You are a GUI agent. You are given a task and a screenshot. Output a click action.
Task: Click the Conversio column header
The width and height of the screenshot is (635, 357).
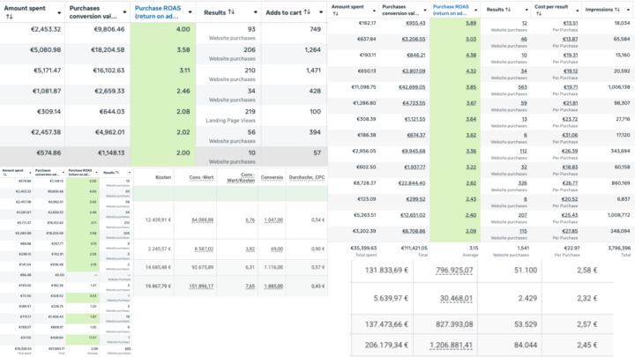[272, 177]
